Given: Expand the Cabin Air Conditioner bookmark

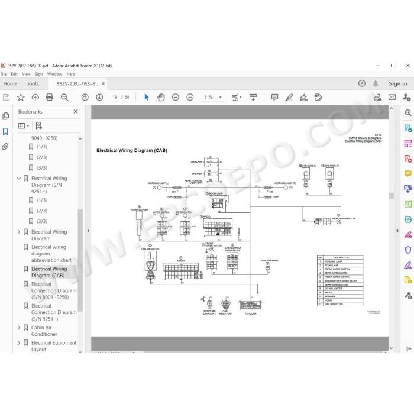Looking at the screenshot, I should (19, 328).
